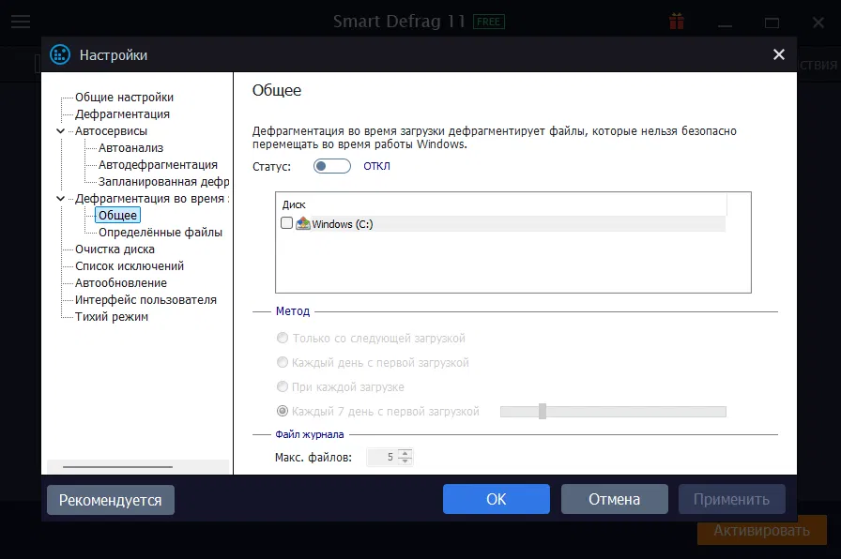
Task: Toggle the Статус switch on
Action: [x=332, y=166]
